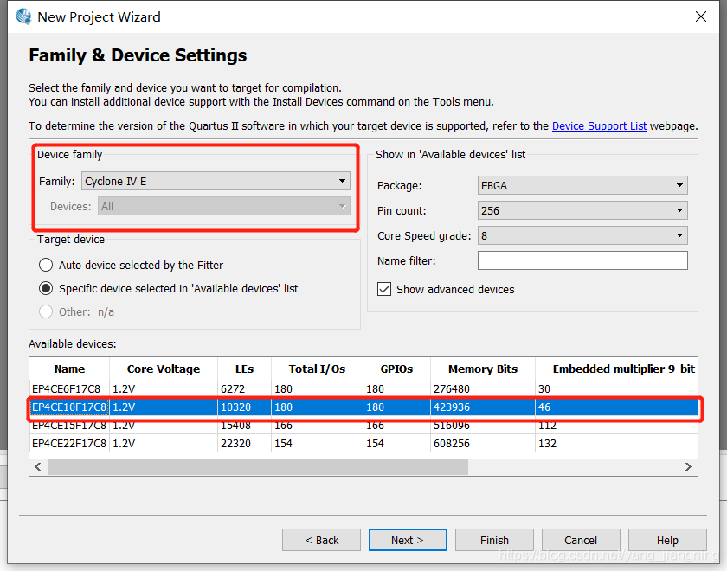Screen dimensions: 727x571
Task: Sort by the Core Voltage column header
Action: (164, 369)
